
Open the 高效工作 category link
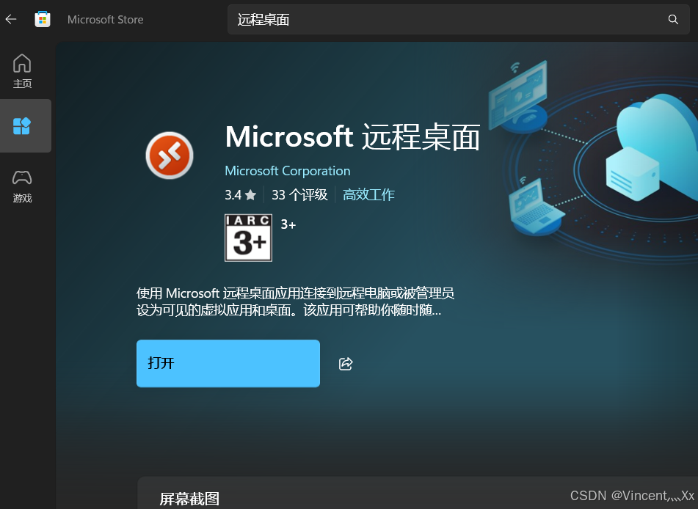(x=368, y=195)
